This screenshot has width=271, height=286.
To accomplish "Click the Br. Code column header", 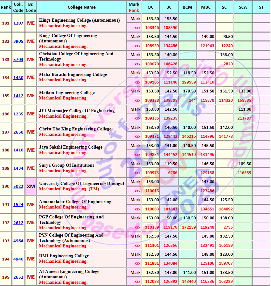I will click(31, 7).
